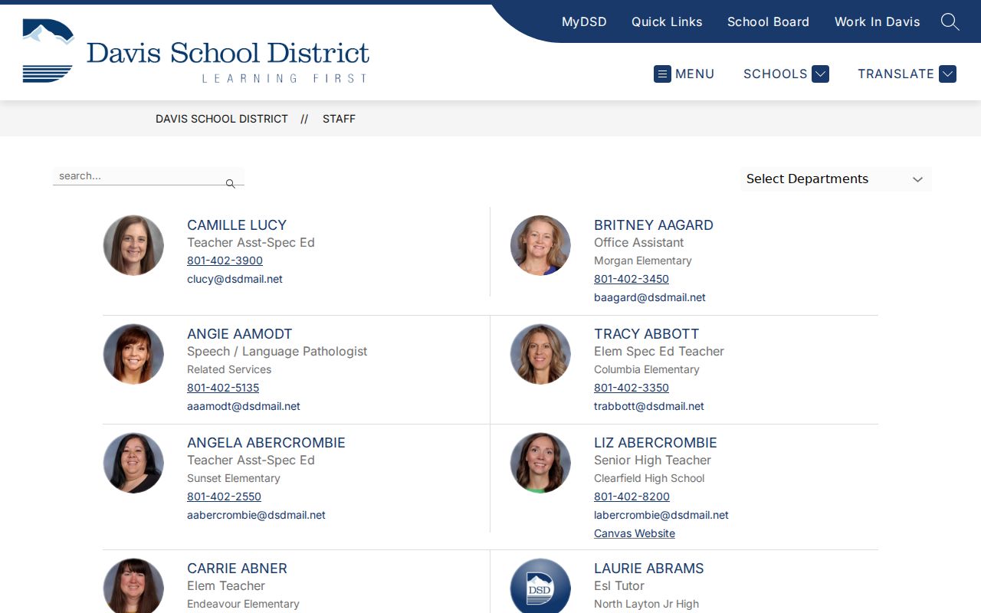Select the CAMILLE LUCY name heading
The width and height of the screenshot is (981, 613).
(x=237, y=225)
